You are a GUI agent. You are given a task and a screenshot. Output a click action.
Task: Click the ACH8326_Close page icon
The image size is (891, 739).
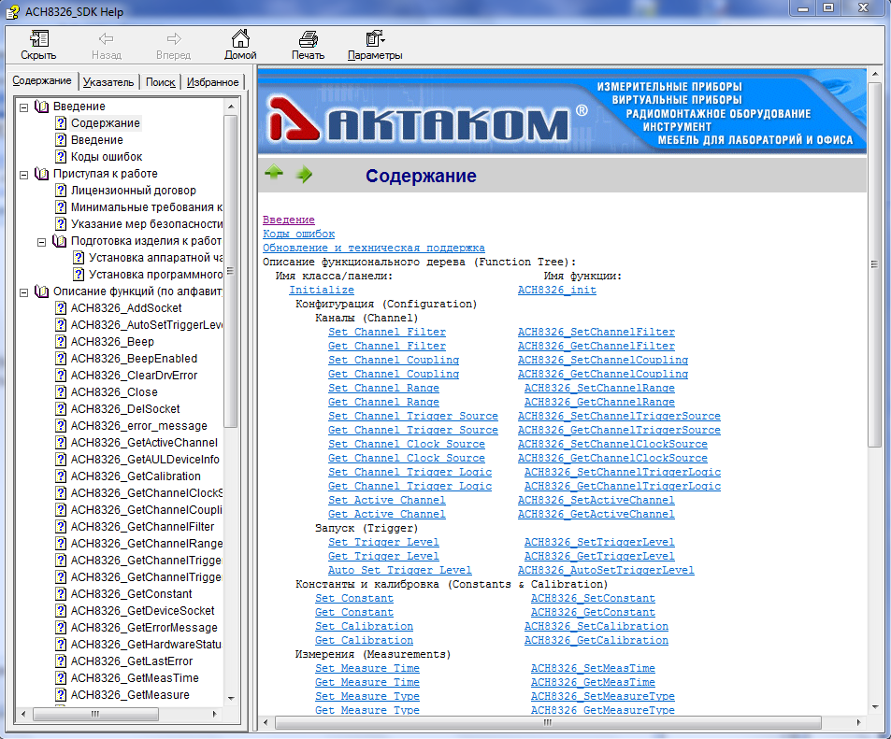pos(61,392)
